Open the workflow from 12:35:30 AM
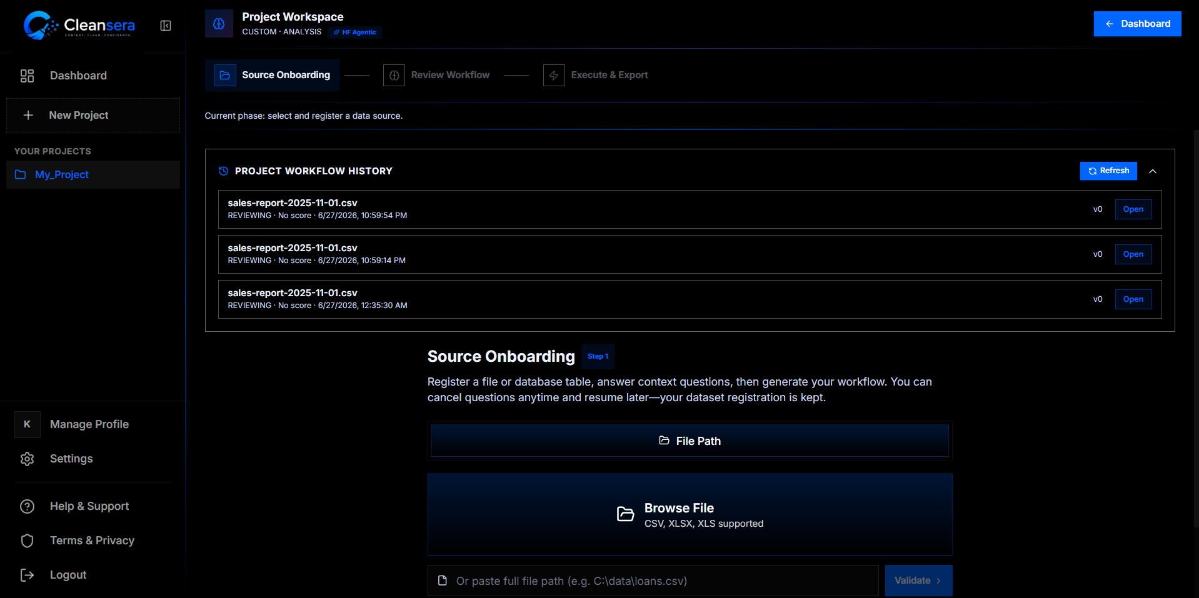Screen dimensions: 1199x598 pyautogui.click(x=1133, y=299)
